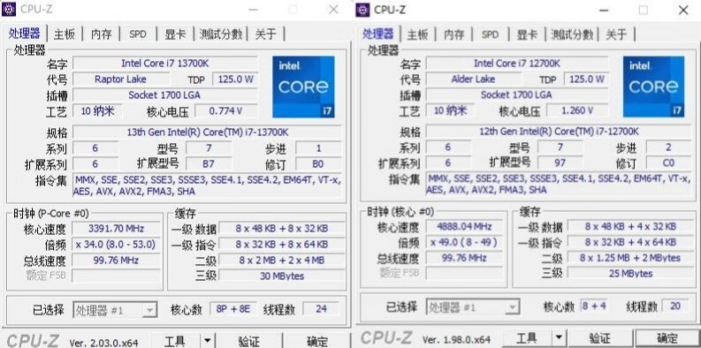Open the 工具 dropdown arrow in left window
This screenshot has width=701, height=348.
coord(208,340)
